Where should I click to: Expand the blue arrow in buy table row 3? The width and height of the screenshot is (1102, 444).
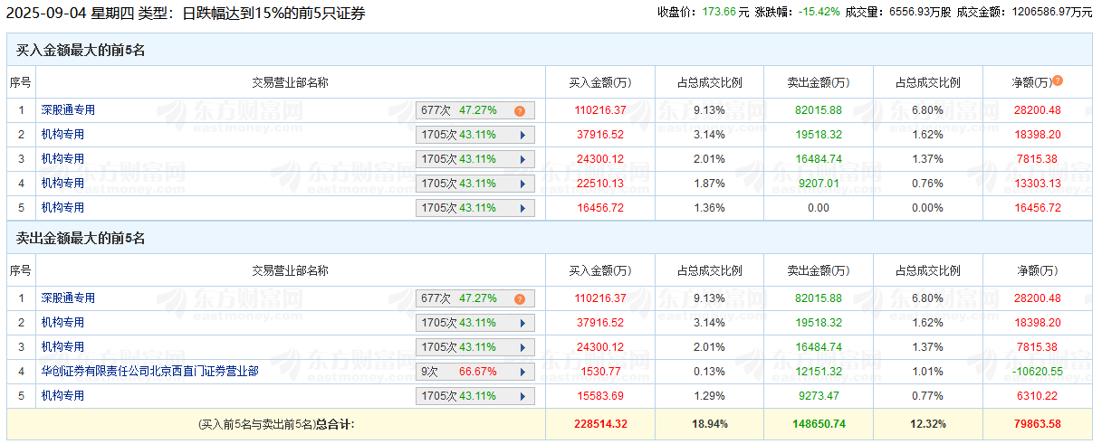pyautogui.click(x=522, y=159)
